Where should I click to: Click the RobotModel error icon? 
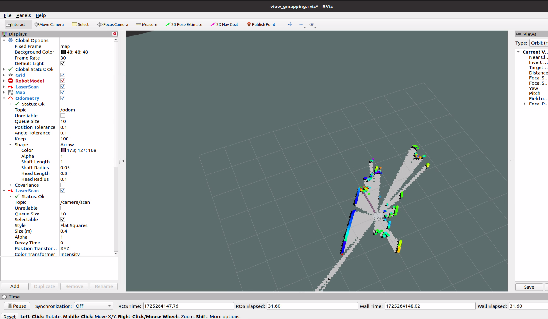11,81
